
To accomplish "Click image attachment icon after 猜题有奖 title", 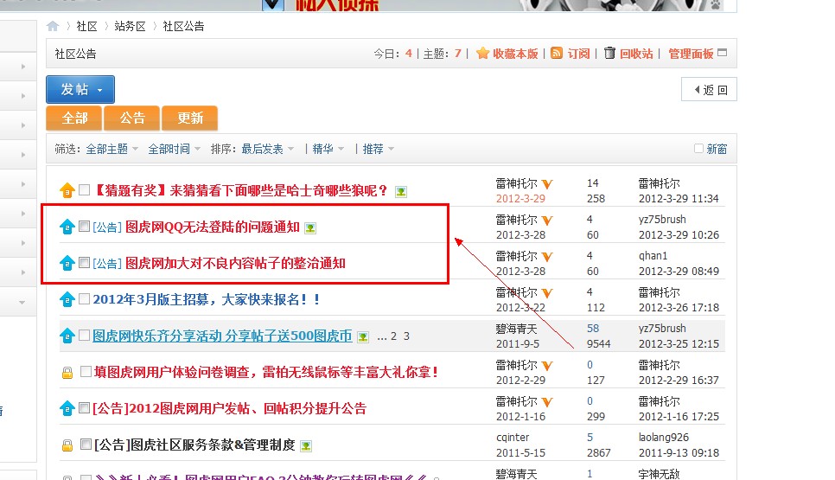I will click(x=401, y=192).
